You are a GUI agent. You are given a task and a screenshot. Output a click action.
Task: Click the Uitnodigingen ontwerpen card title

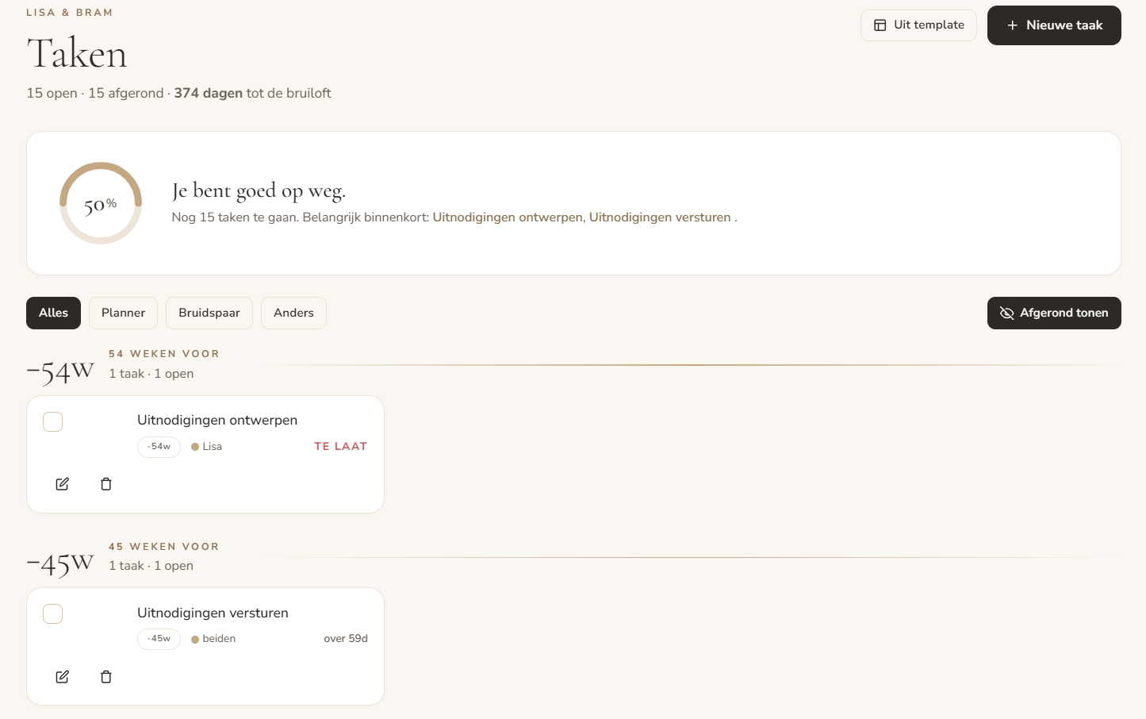coord(217,420)
